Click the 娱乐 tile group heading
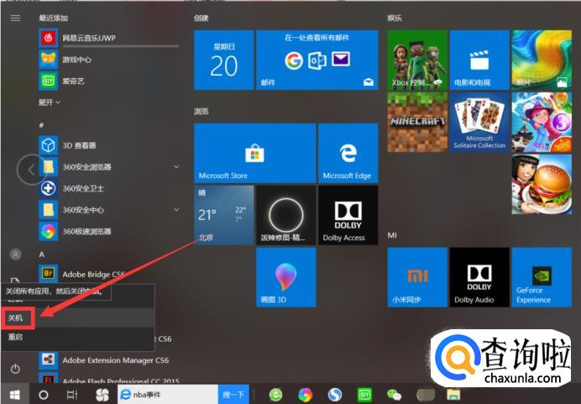581x404 pixels. 395,18
